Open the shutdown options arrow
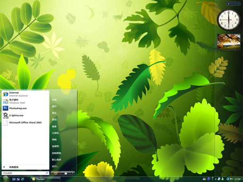The image size is (243, 182). point(73,173)
